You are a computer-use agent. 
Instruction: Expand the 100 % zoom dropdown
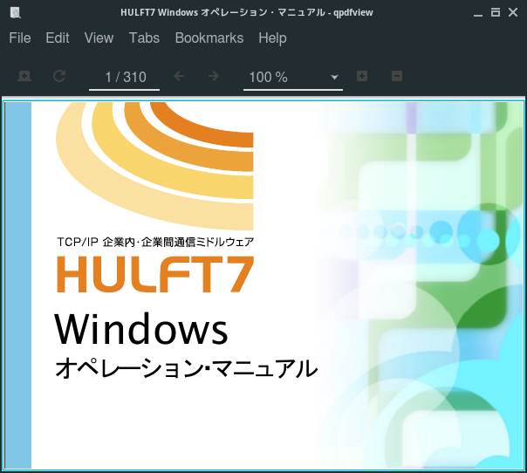pos(334,78)
